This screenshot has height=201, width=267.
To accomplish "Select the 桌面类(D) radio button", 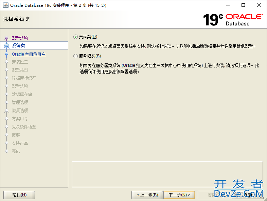I will coord(76,37).
